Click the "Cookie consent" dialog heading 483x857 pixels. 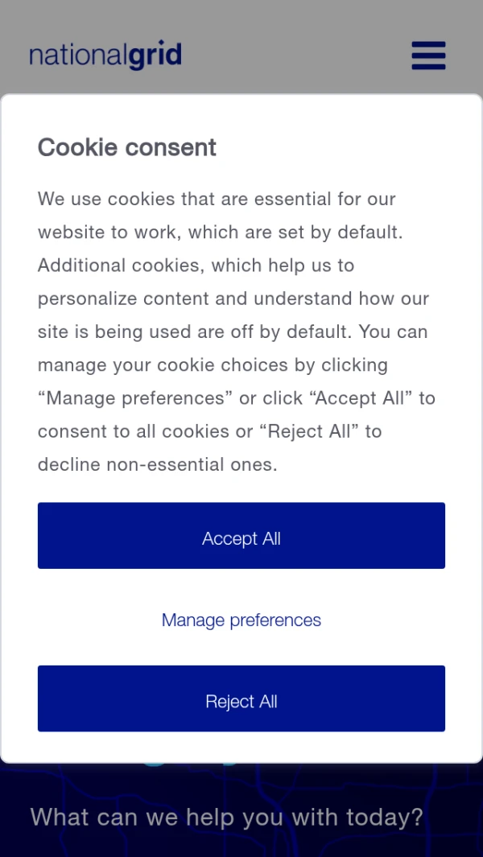tap(127, 147)
